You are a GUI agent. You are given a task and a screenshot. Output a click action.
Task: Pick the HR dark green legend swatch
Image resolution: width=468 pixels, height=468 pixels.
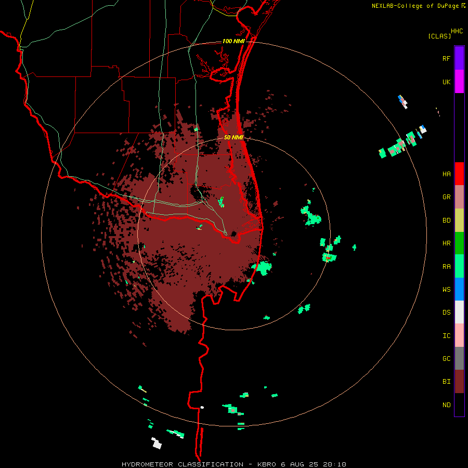click(459, 243)
